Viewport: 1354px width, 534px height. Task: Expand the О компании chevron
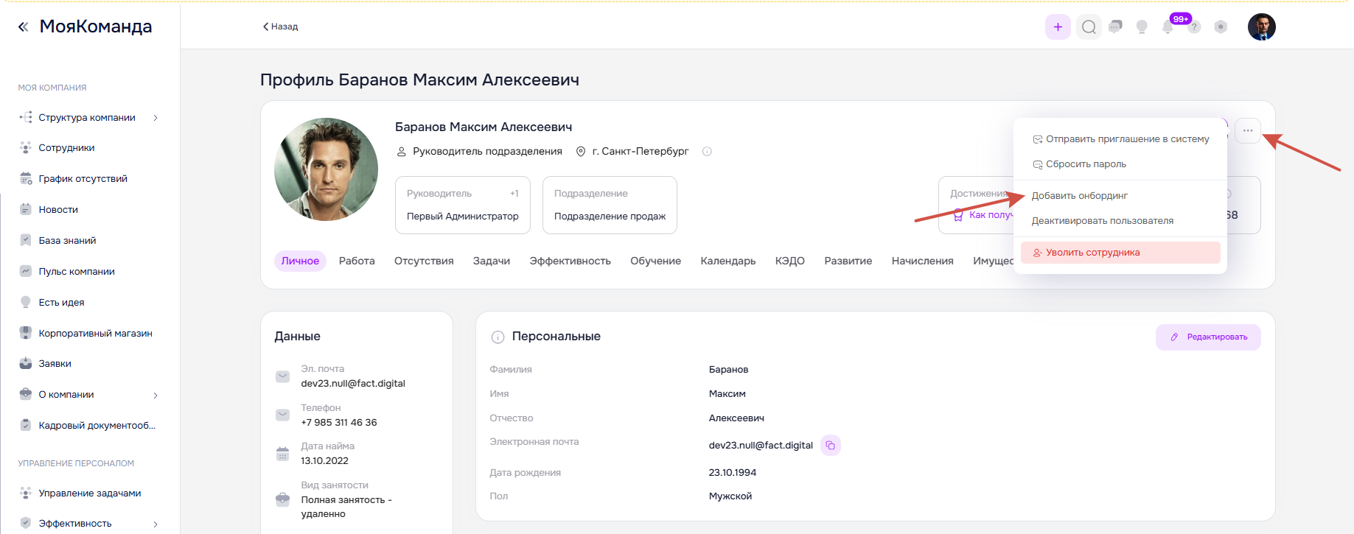click(156, 396)
